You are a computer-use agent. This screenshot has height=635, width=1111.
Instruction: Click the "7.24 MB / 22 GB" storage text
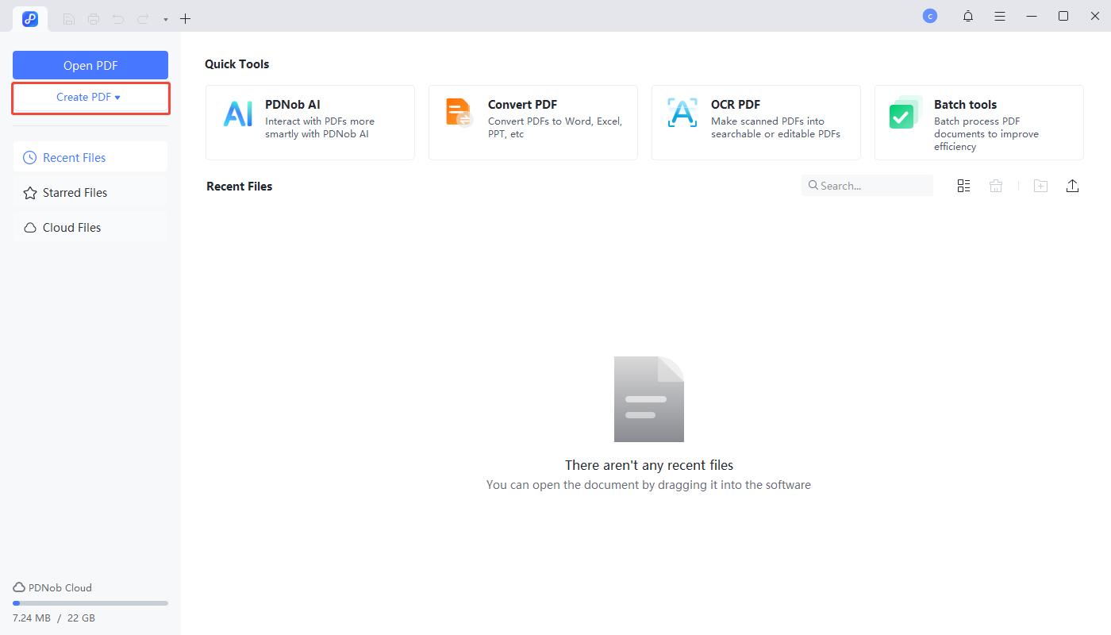tap(54, 618)
